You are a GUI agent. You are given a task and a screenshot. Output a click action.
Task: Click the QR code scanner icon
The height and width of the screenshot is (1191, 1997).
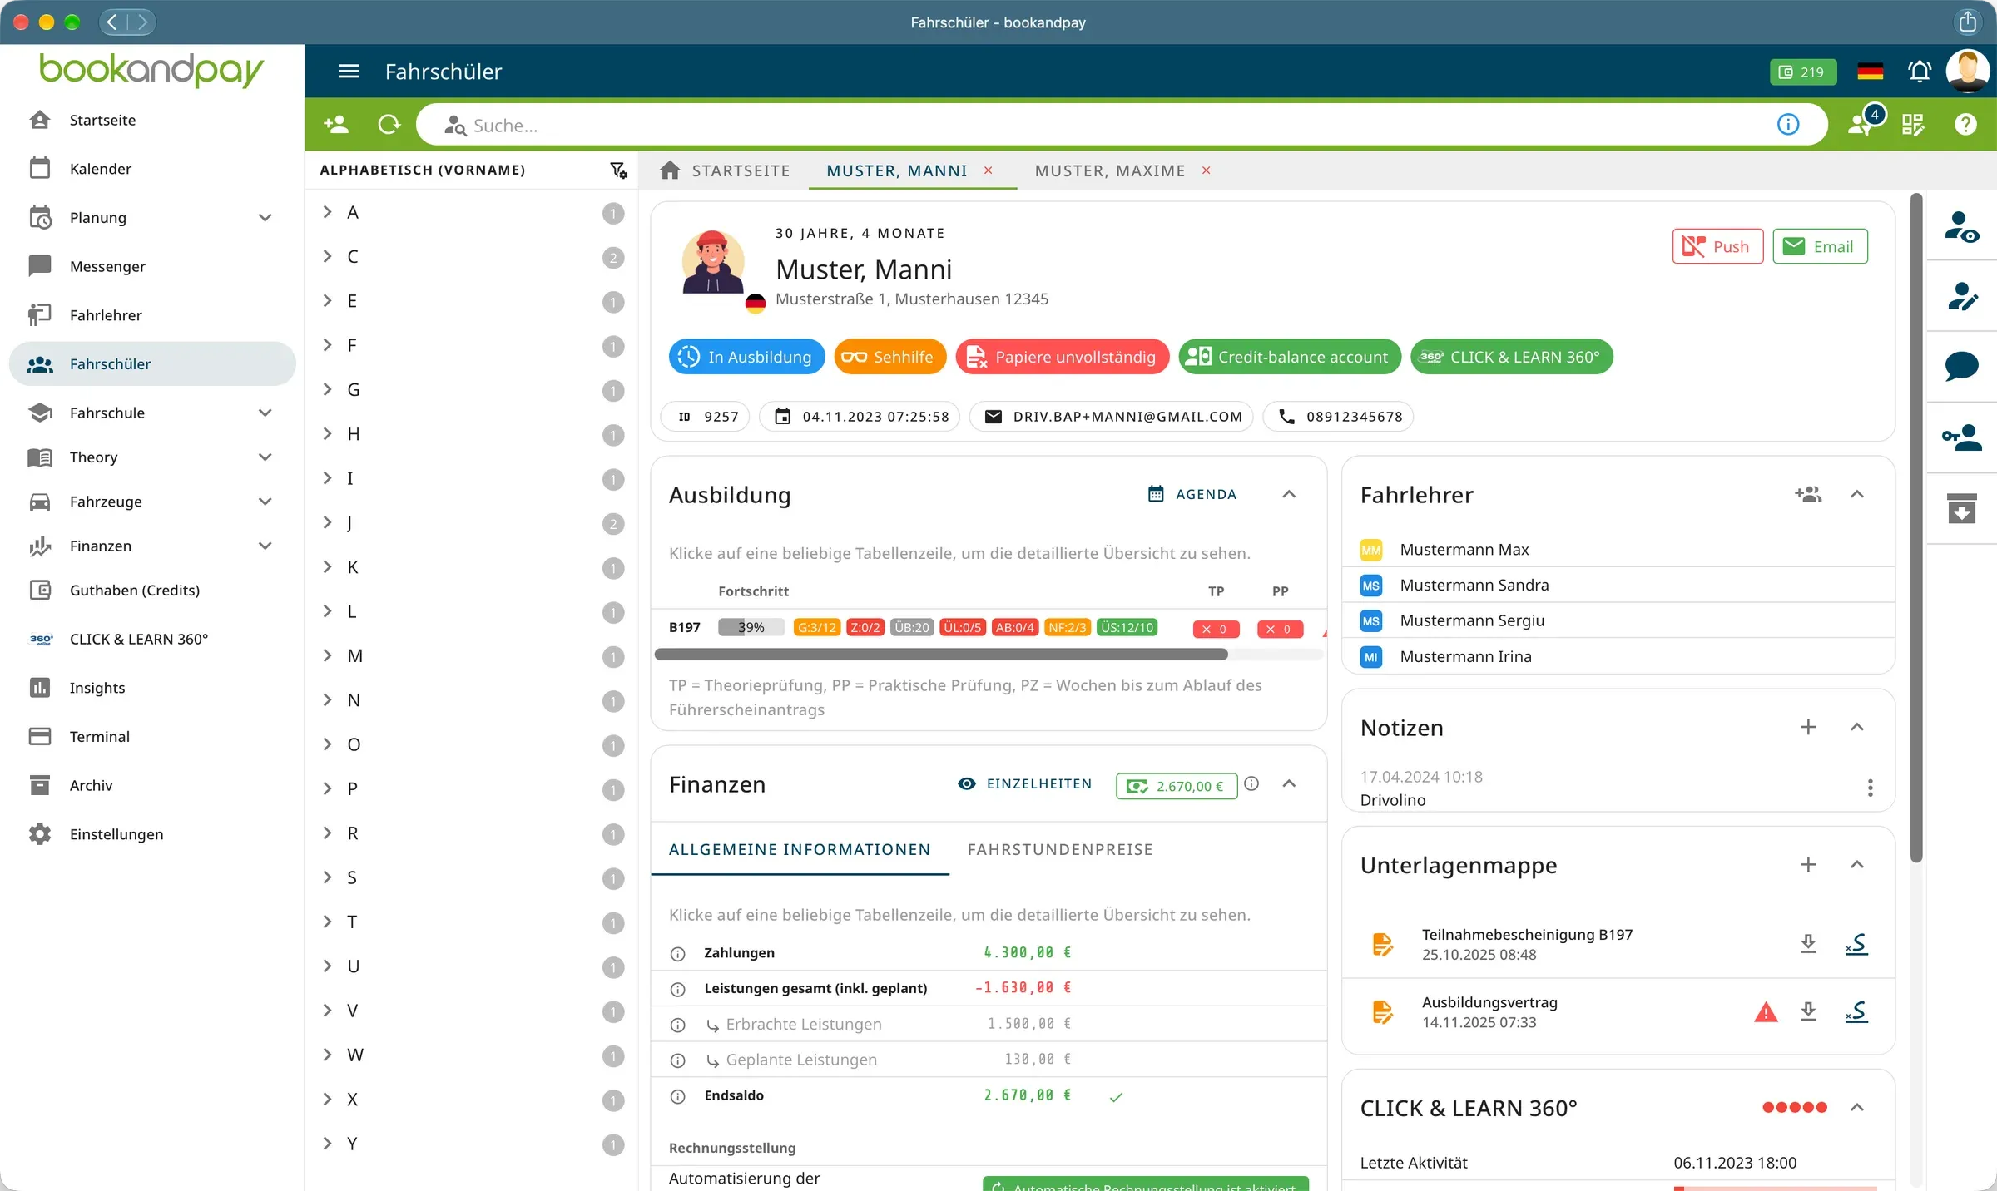click(x=1913, y=125)
